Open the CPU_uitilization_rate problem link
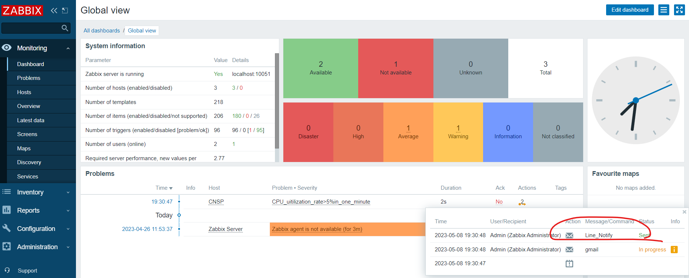Viewport: 689px width, 278px height. point(321,202)
